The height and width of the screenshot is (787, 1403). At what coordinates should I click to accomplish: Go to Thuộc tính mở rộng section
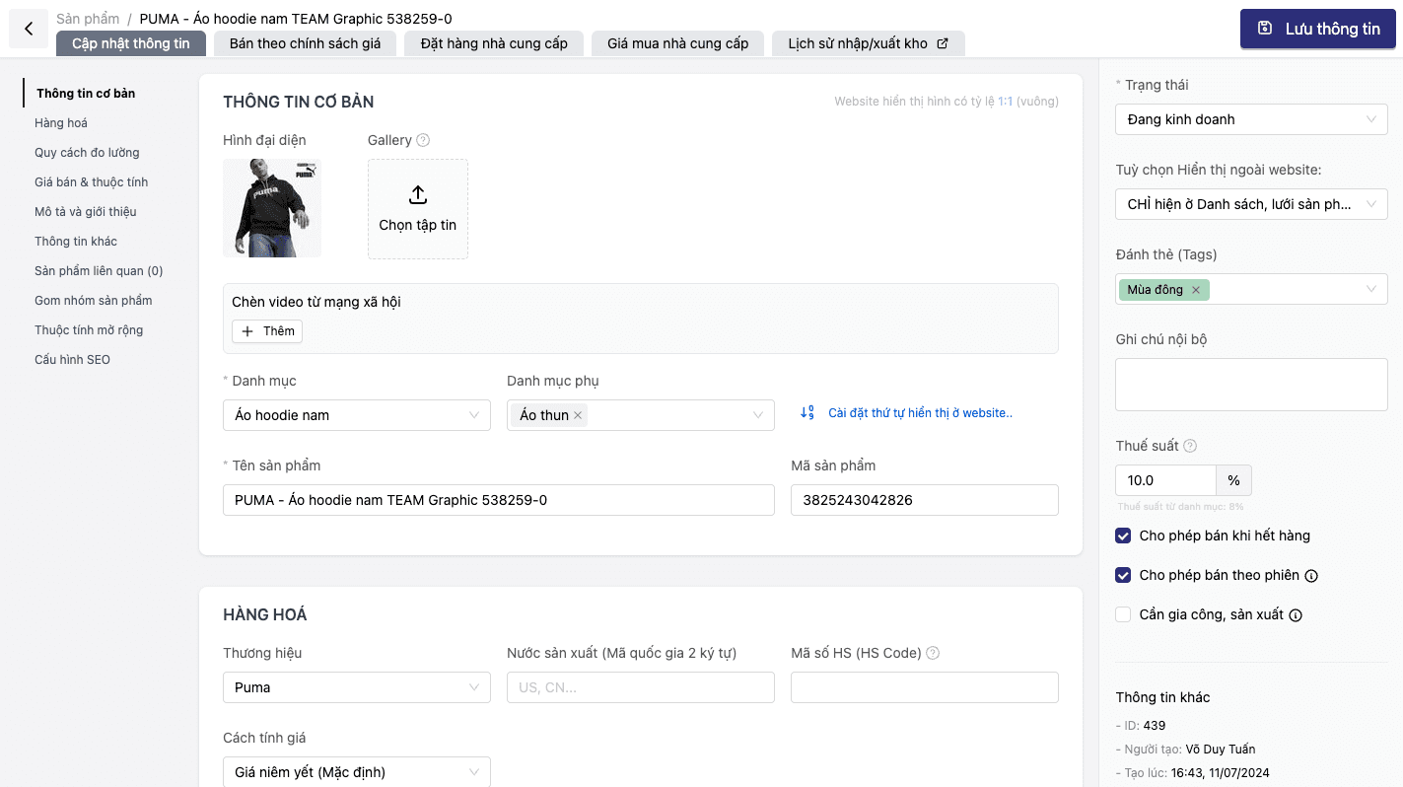click(89, 330)
